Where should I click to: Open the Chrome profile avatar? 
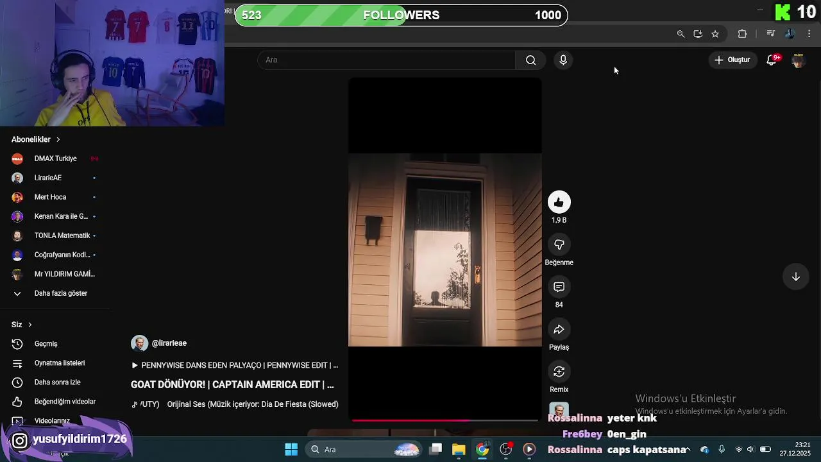[790, 34]
